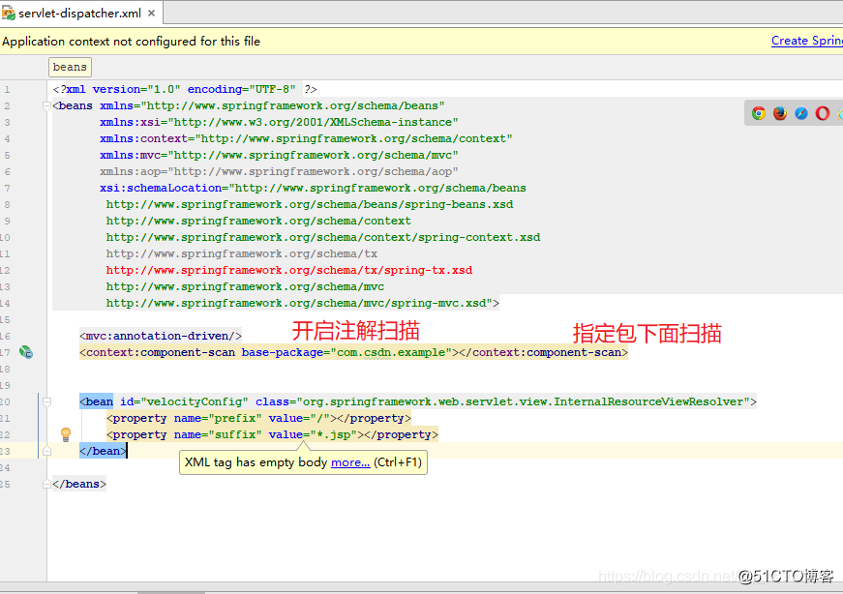843x594 pixels.
Task: Click the beans breadcrumb tag
Action: [x=70, y=67]
